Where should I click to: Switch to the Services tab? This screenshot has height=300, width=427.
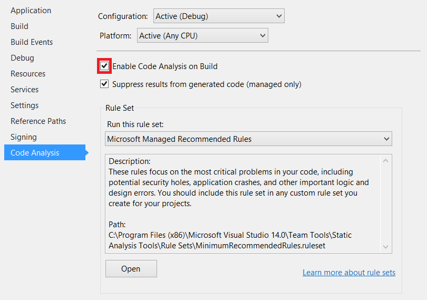click(25, 90)
